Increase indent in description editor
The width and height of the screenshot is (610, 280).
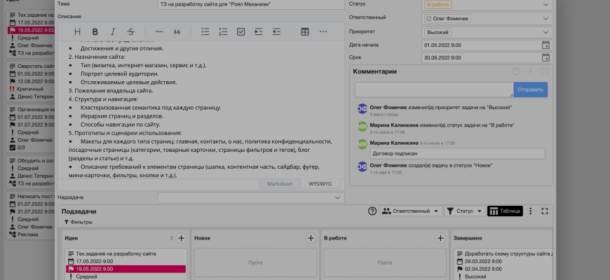pos(259,31)
